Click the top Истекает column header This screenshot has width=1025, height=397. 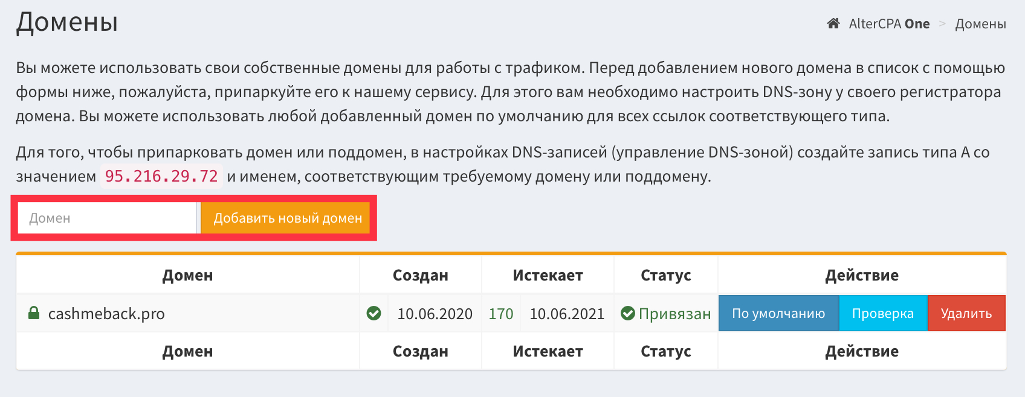[x=548, y=275]
